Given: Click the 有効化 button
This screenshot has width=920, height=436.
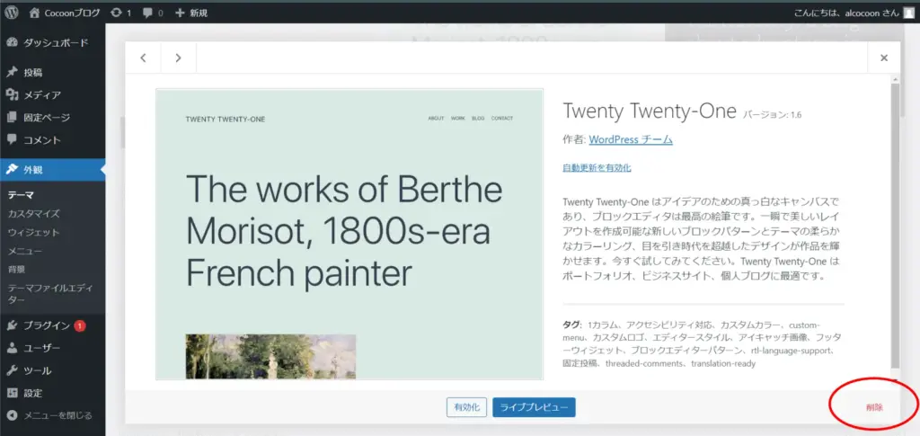Looking at the screenshot, I should coord(466,407).
